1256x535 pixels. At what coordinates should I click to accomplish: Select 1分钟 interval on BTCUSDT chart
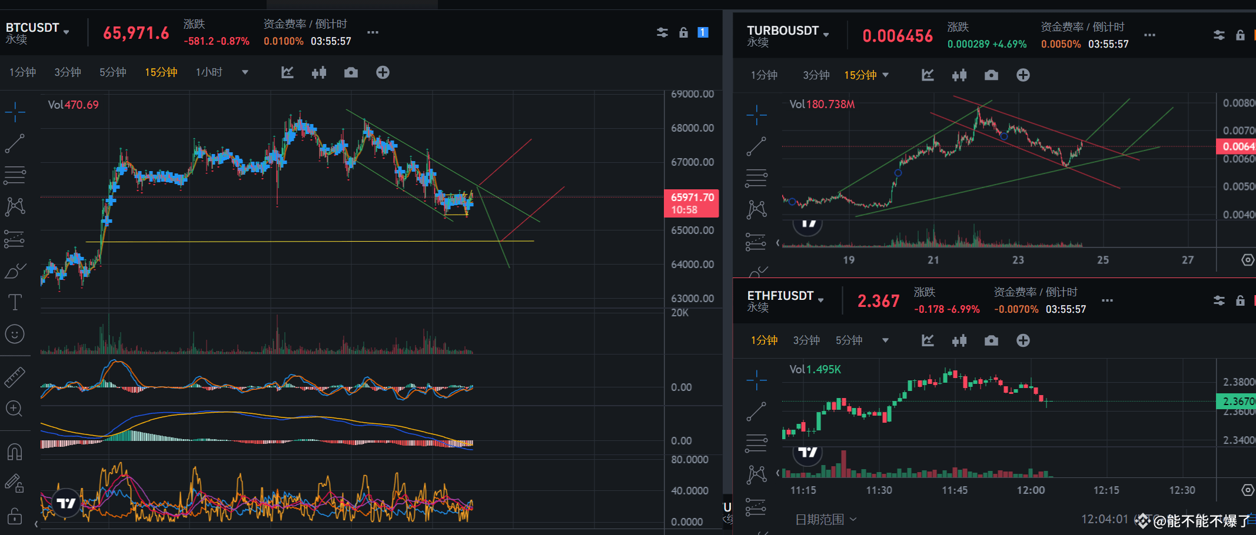tap(22, 72)
